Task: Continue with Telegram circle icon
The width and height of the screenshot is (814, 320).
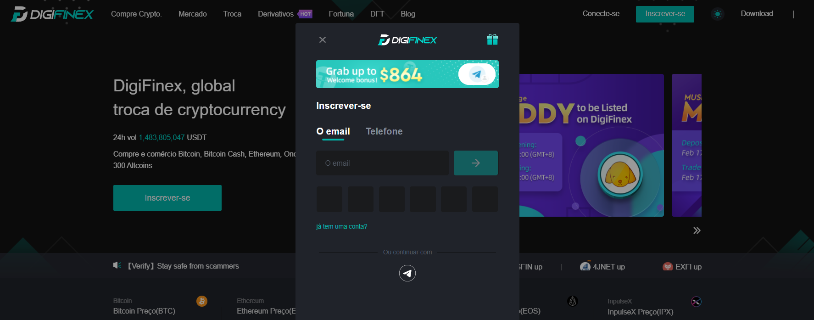Action: pos(407,273)
